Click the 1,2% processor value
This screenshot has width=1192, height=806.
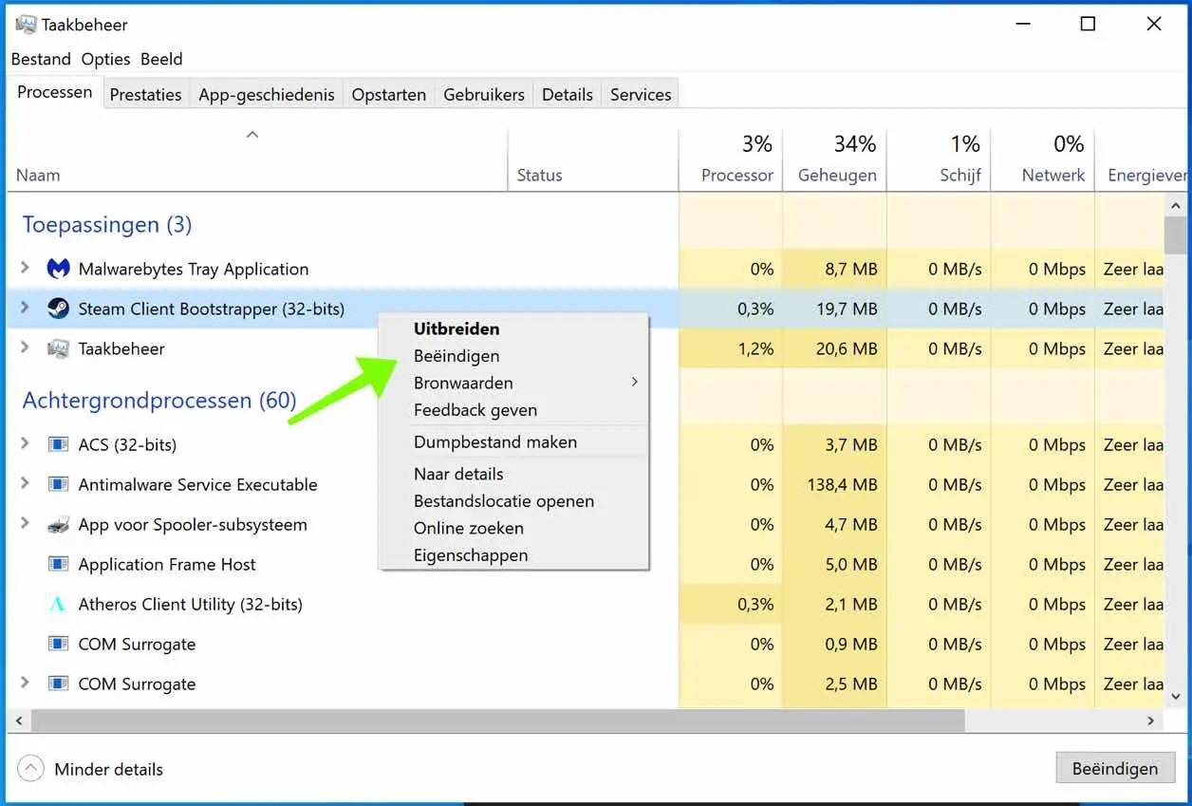[x=755, y=348]
